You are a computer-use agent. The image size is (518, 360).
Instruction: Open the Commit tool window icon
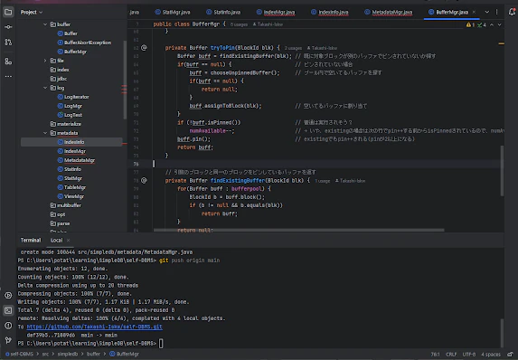pyautogui.click(x=8, y=27)
